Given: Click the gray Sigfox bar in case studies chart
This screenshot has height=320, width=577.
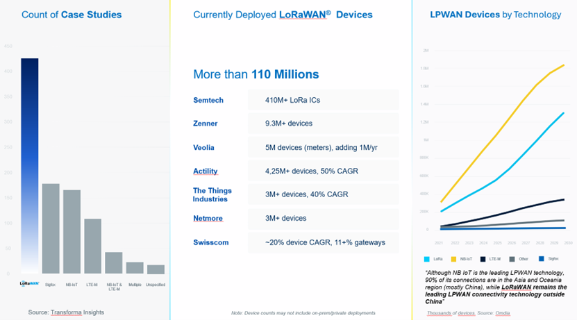Looking at the screenshot, I should (x=51, y=228).
